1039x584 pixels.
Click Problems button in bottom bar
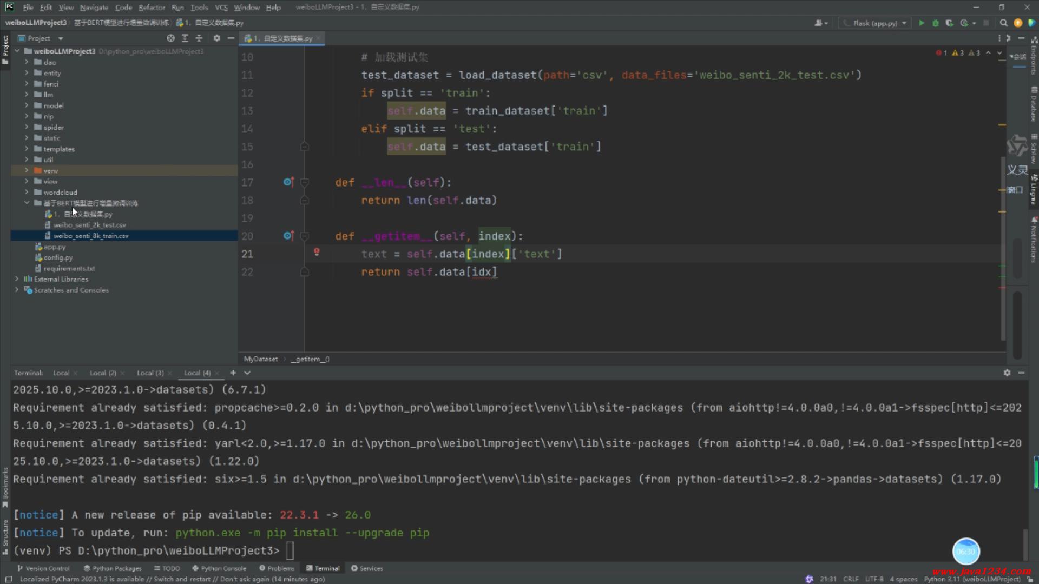(277, 568)
